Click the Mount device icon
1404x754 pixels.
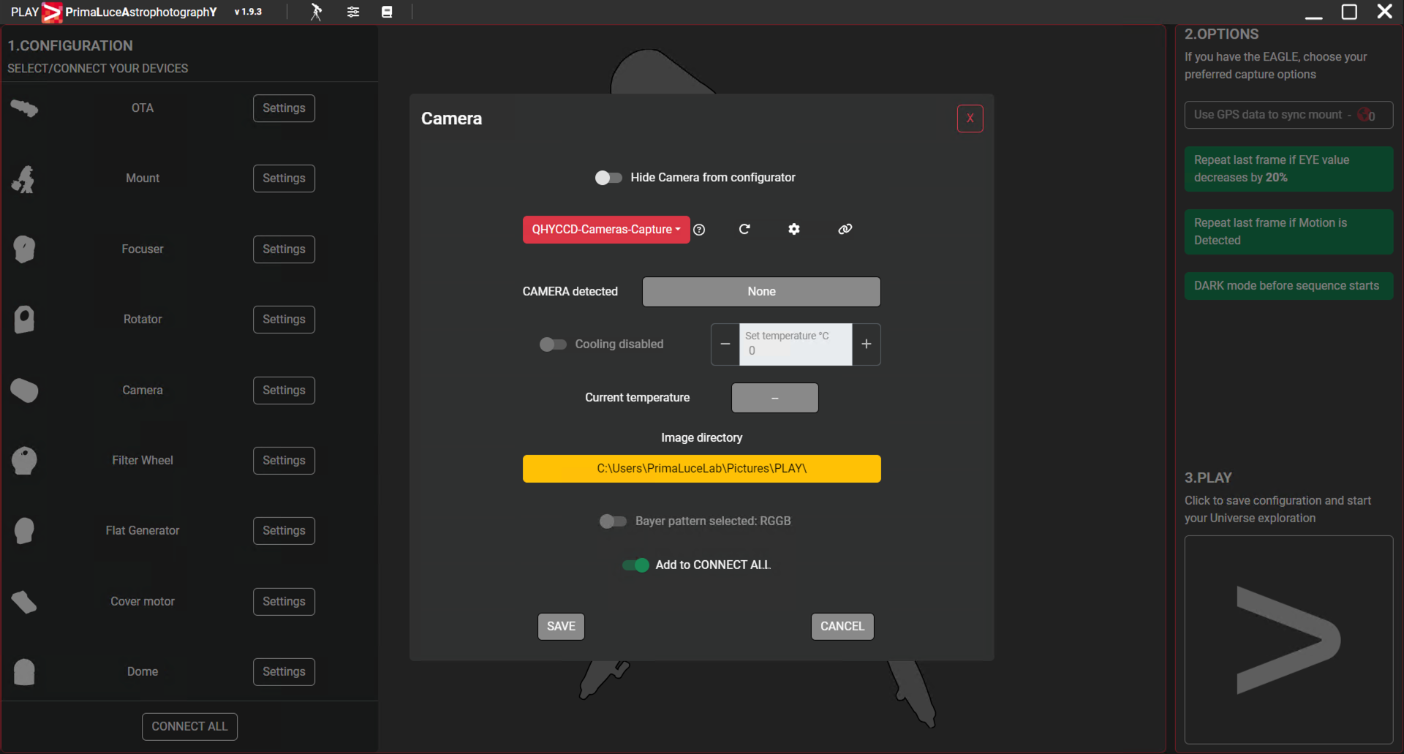[24, 179]
